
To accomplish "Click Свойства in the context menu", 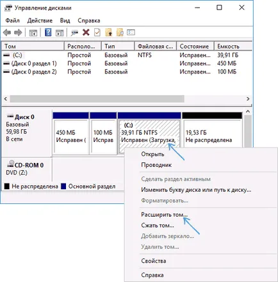I will click(154, 261).
